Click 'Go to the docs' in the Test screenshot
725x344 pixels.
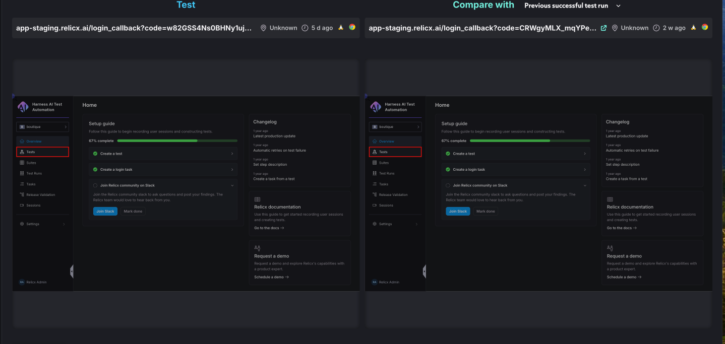click(269, 228)
